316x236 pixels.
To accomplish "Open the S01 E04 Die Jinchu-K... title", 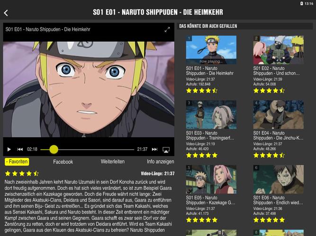I will tap(278, 135).
